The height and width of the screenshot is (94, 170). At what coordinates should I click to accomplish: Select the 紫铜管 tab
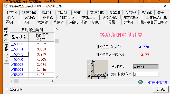point(147,13)
